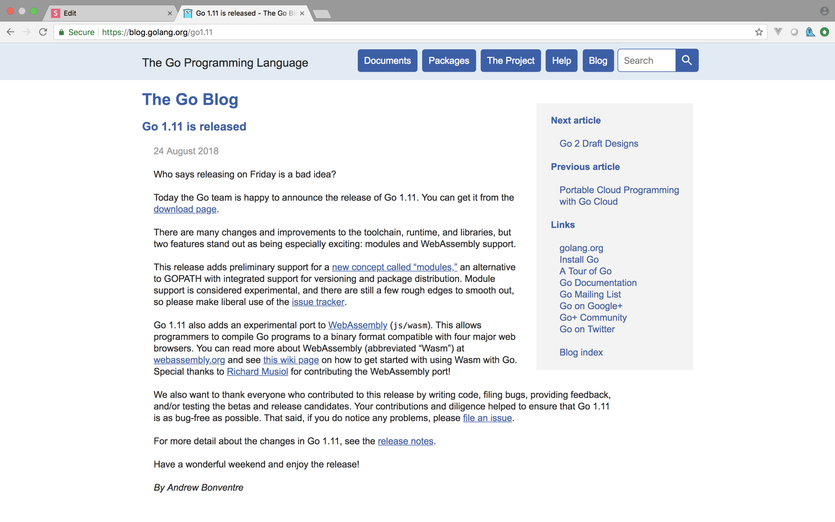The image size is (835, 522).
Task: Reload the page with refresh icon
Action: point(43,32)
